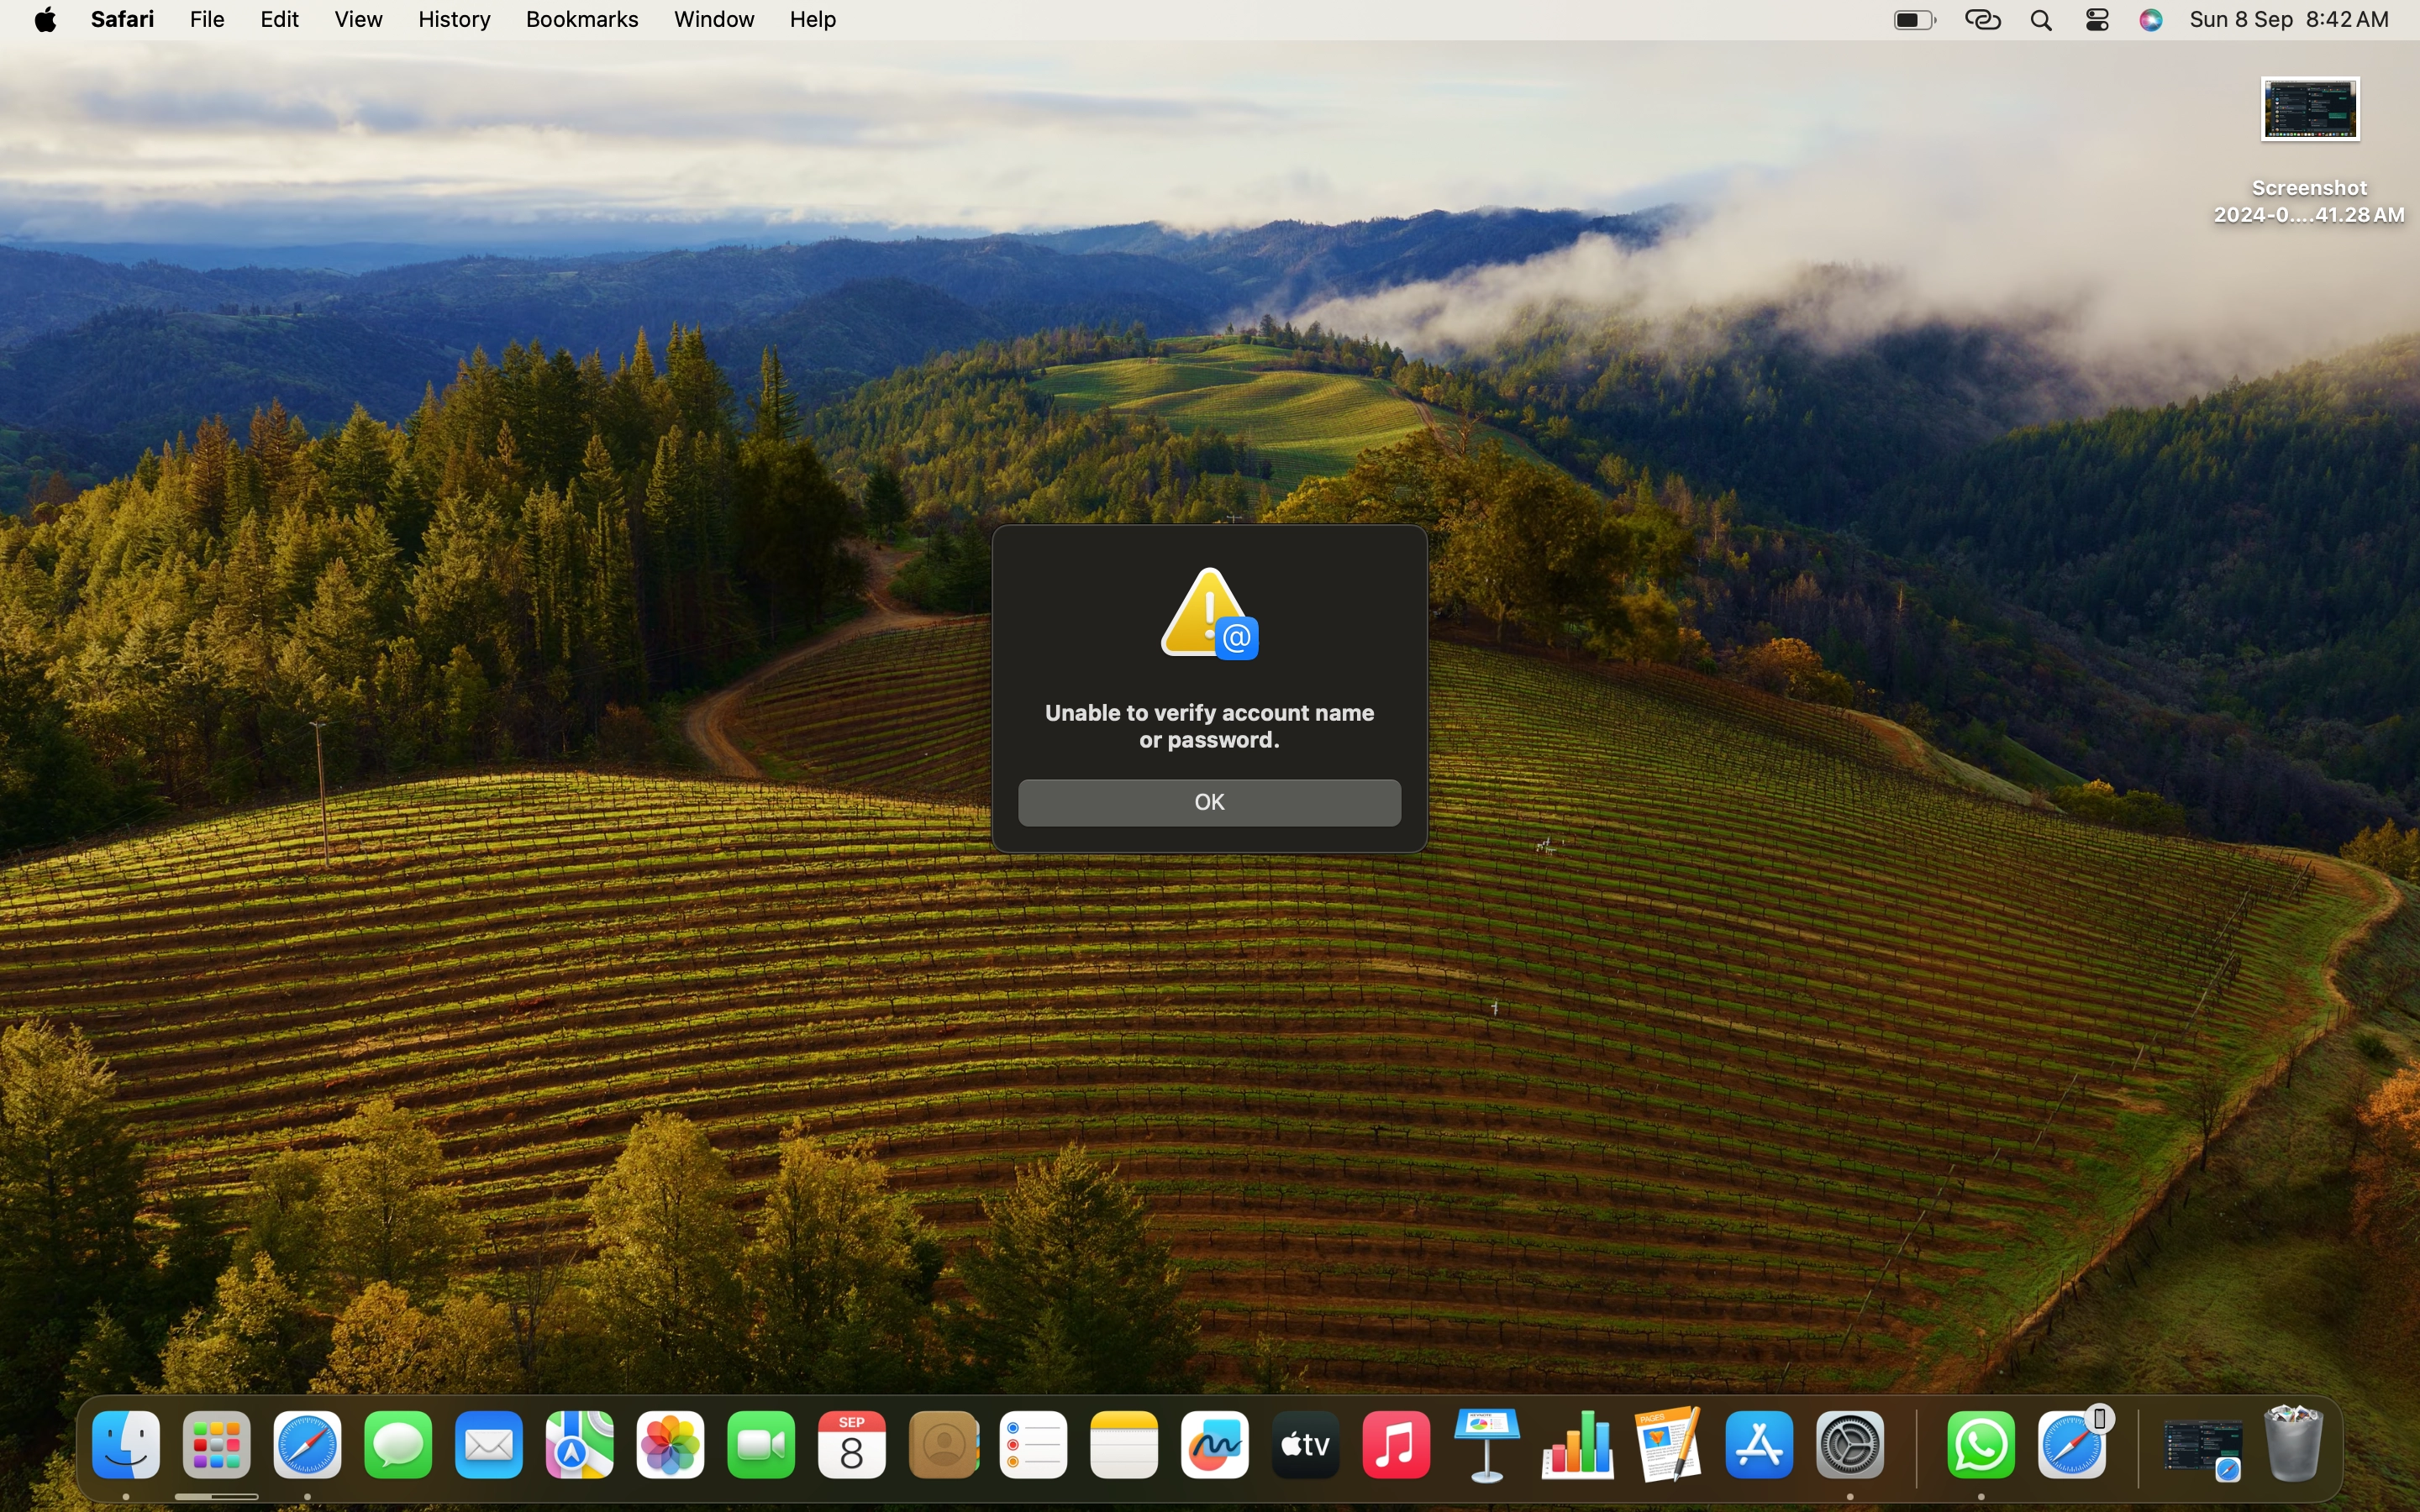
Task: Open Launchpad from the Dock
Action: point(217,1445)
